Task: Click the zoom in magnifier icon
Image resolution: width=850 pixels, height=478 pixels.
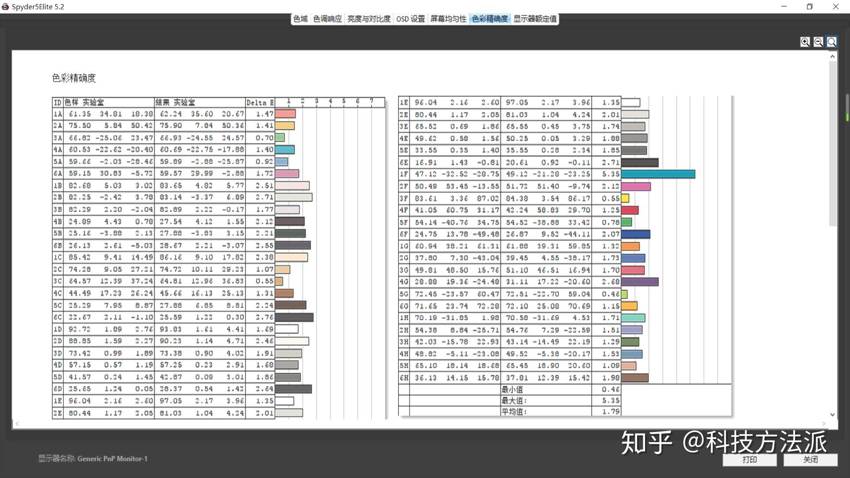Action: tap(805, 42)
